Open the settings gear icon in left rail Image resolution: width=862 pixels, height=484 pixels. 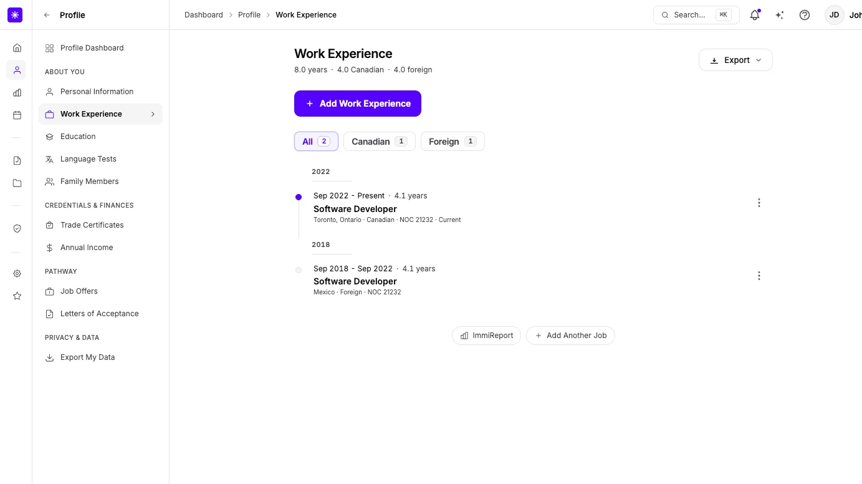[17, 274]
